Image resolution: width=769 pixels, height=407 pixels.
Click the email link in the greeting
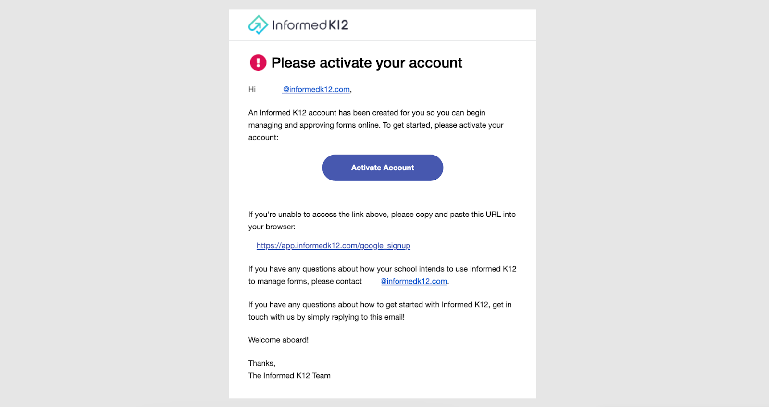[x=316, y=90]
